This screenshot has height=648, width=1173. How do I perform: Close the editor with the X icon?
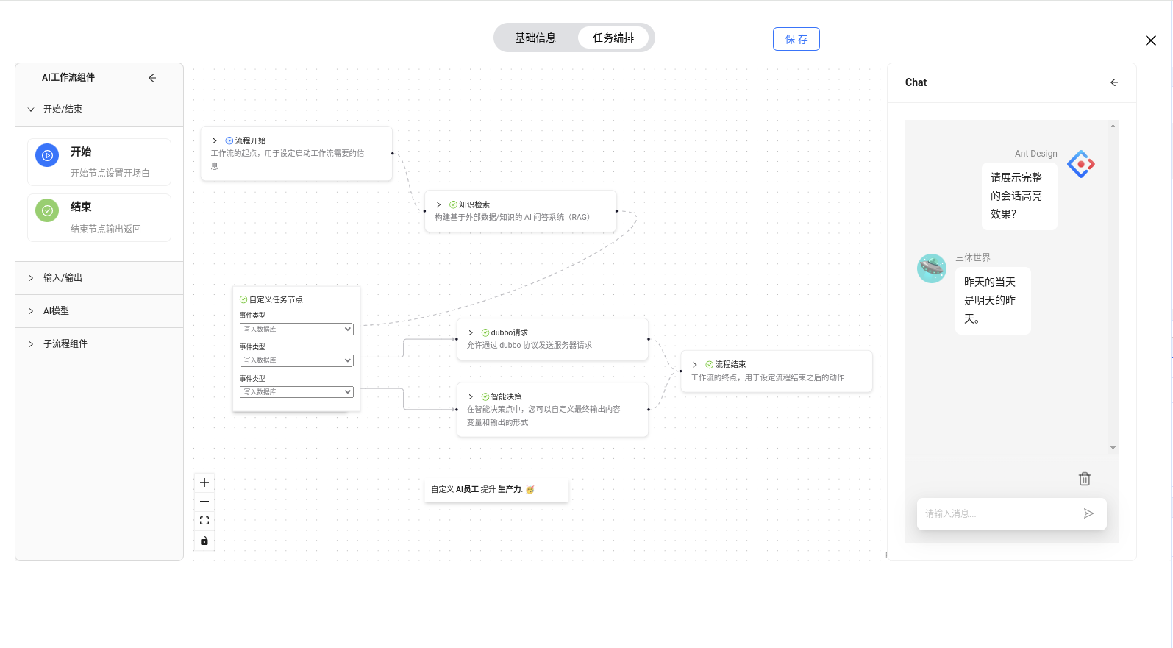(1150, 40)
